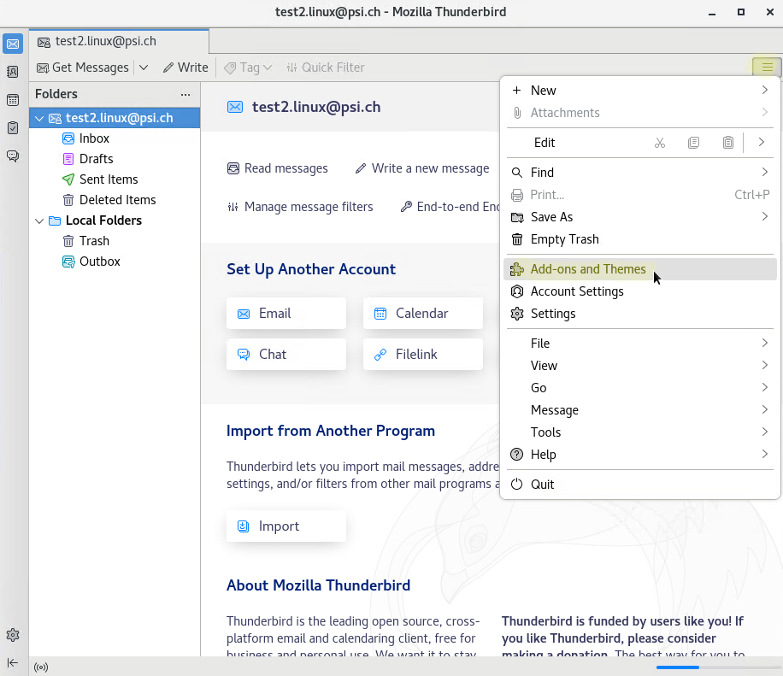
Task: Click the Attachments menu entry
Action: [x=640, y=113]
